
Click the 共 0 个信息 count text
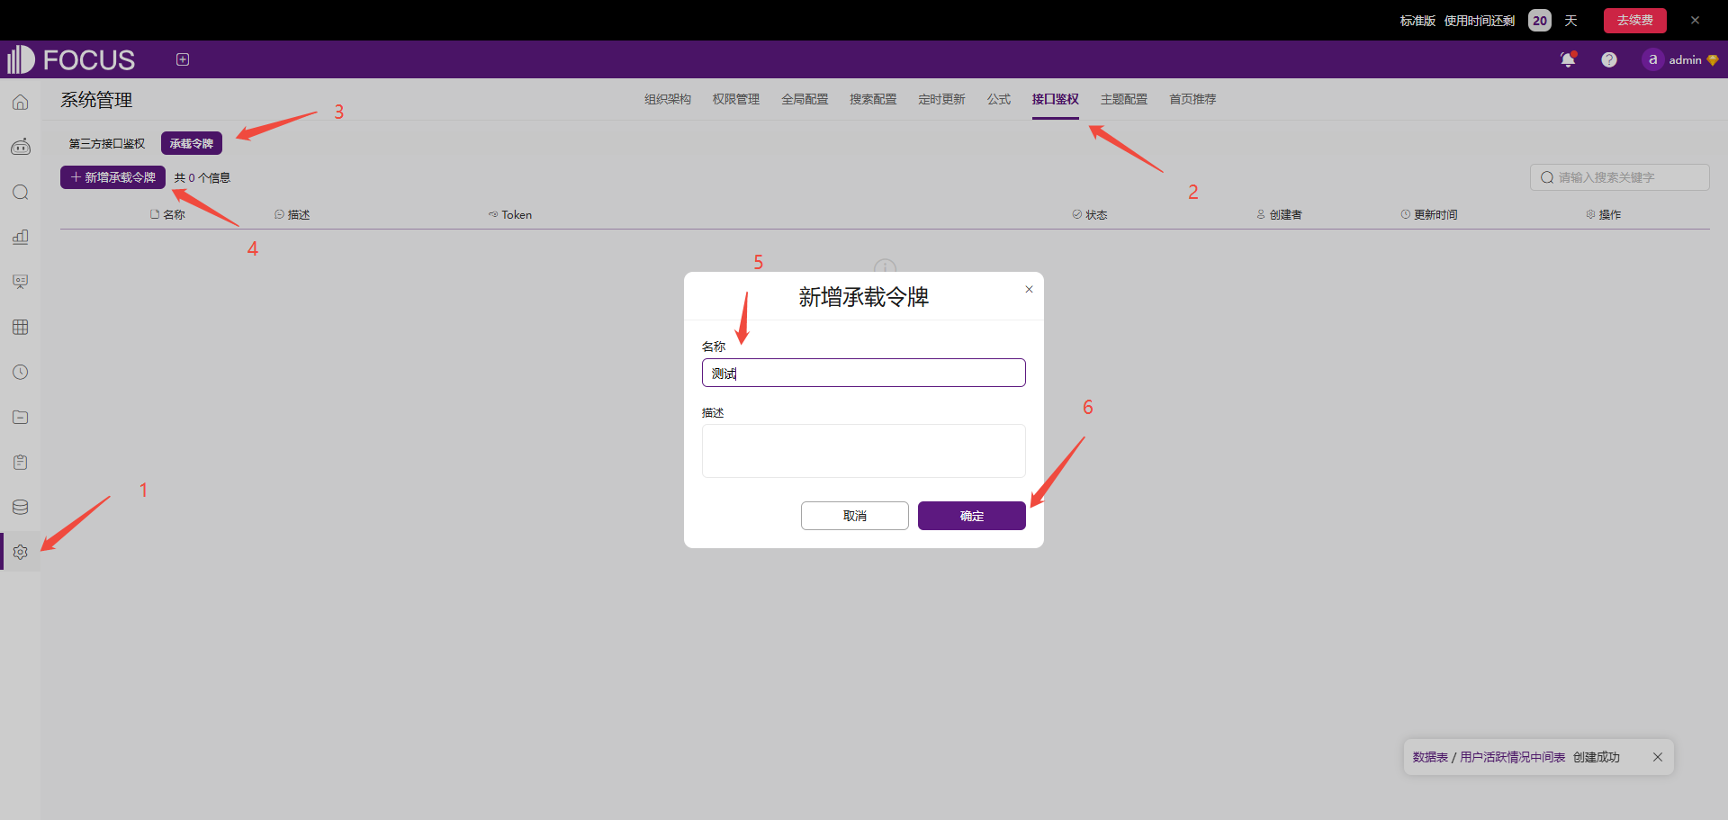[x=202, y=177]
